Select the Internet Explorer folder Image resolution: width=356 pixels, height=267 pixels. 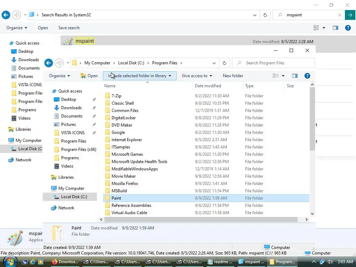(127, 140)
